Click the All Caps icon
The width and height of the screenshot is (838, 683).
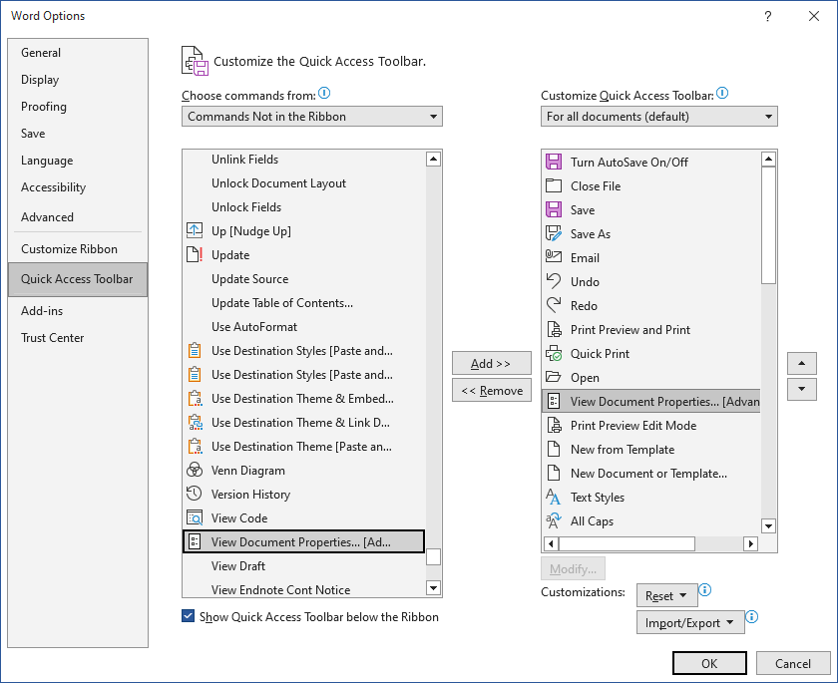(554, 520)
